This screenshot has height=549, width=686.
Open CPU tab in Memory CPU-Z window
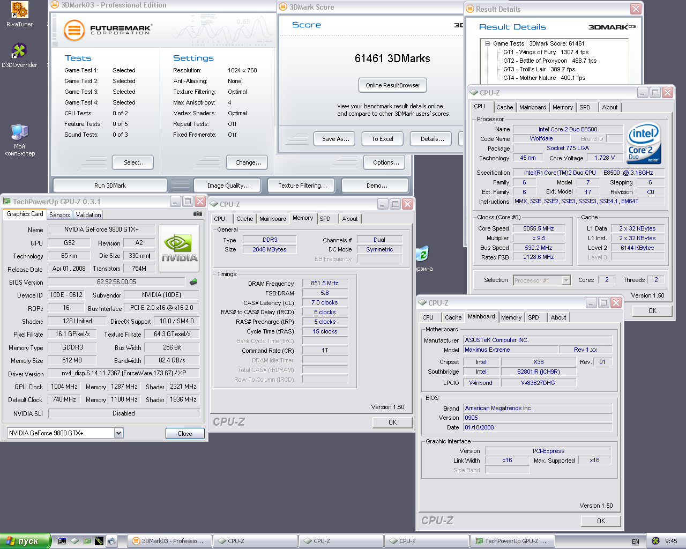point(220,219)
